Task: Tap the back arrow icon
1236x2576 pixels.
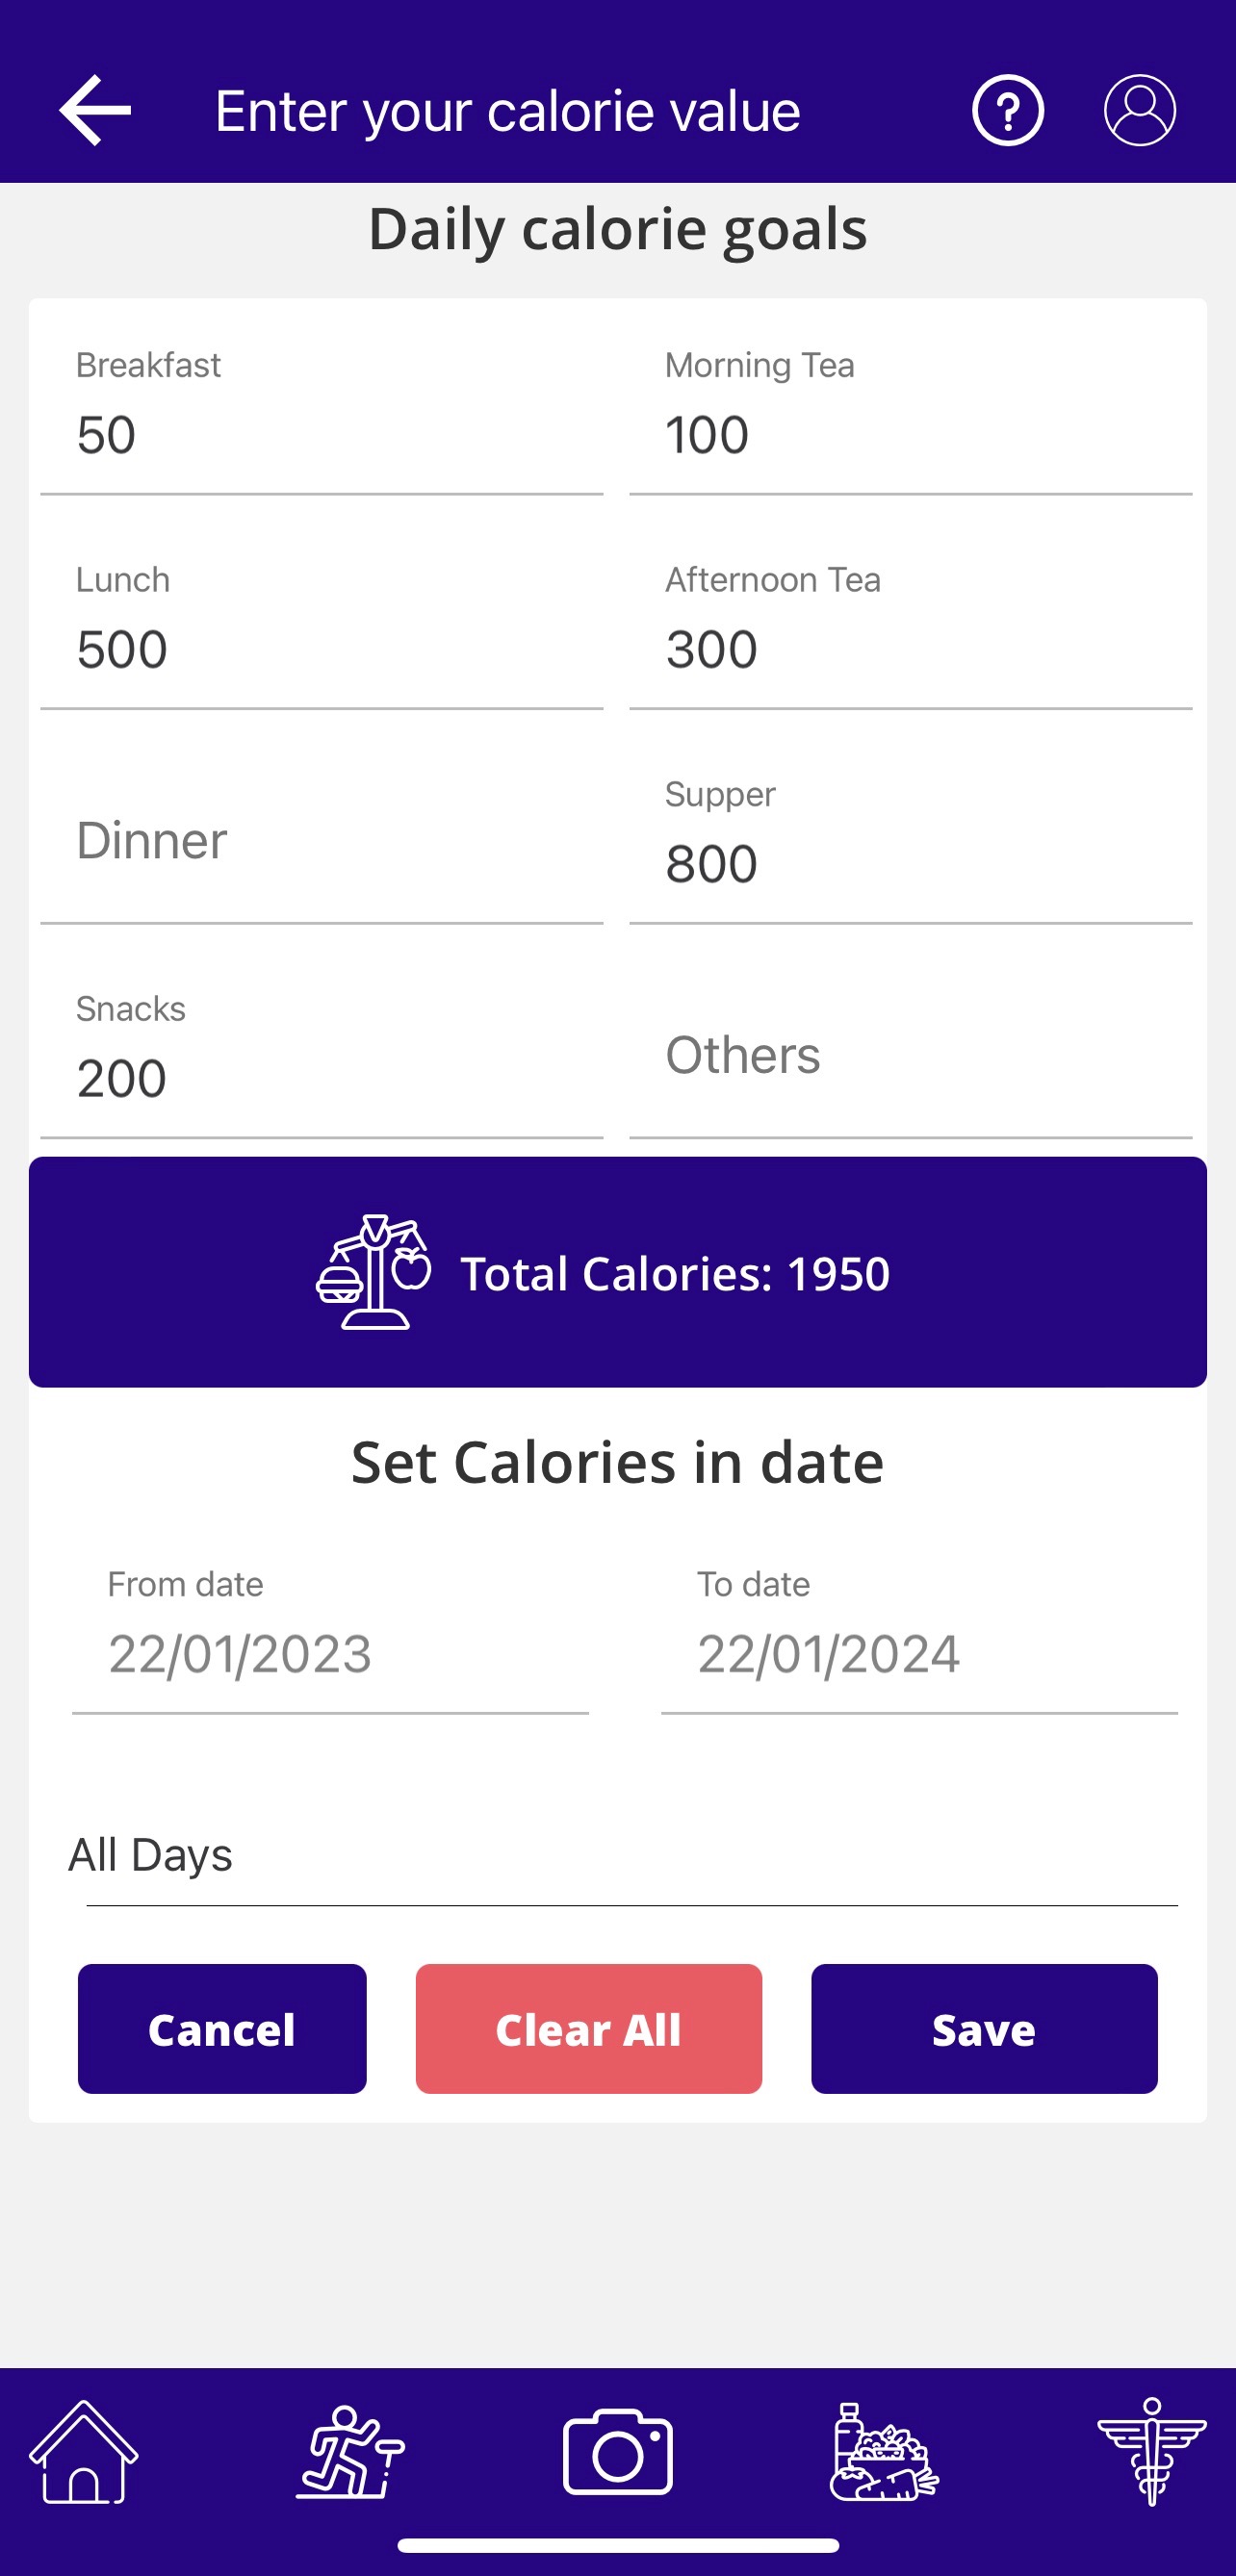Action: (95, 110)
